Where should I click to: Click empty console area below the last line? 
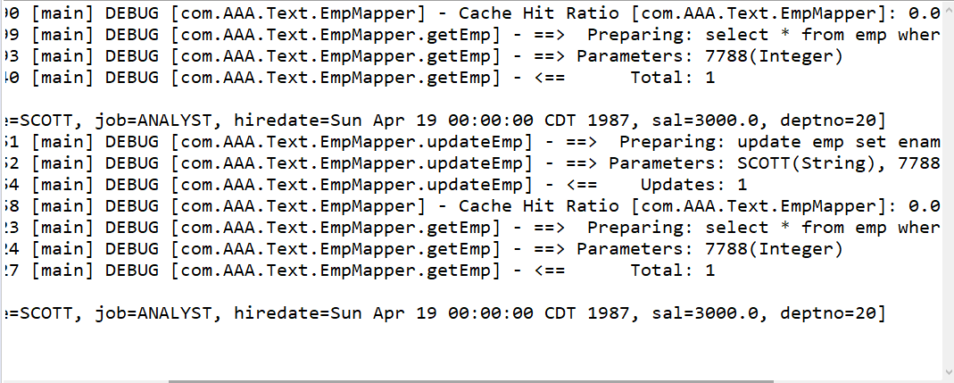pos(472,350)
